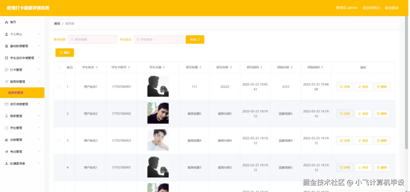Sort table by 学生手机号 column arrows
Image resolution: width=410 pixels, height=192 pixels.
[x=129, y=67]
